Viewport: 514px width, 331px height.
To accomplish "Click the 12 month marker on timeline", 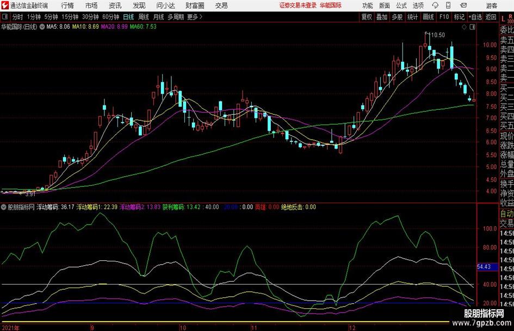I will (352, 328).
